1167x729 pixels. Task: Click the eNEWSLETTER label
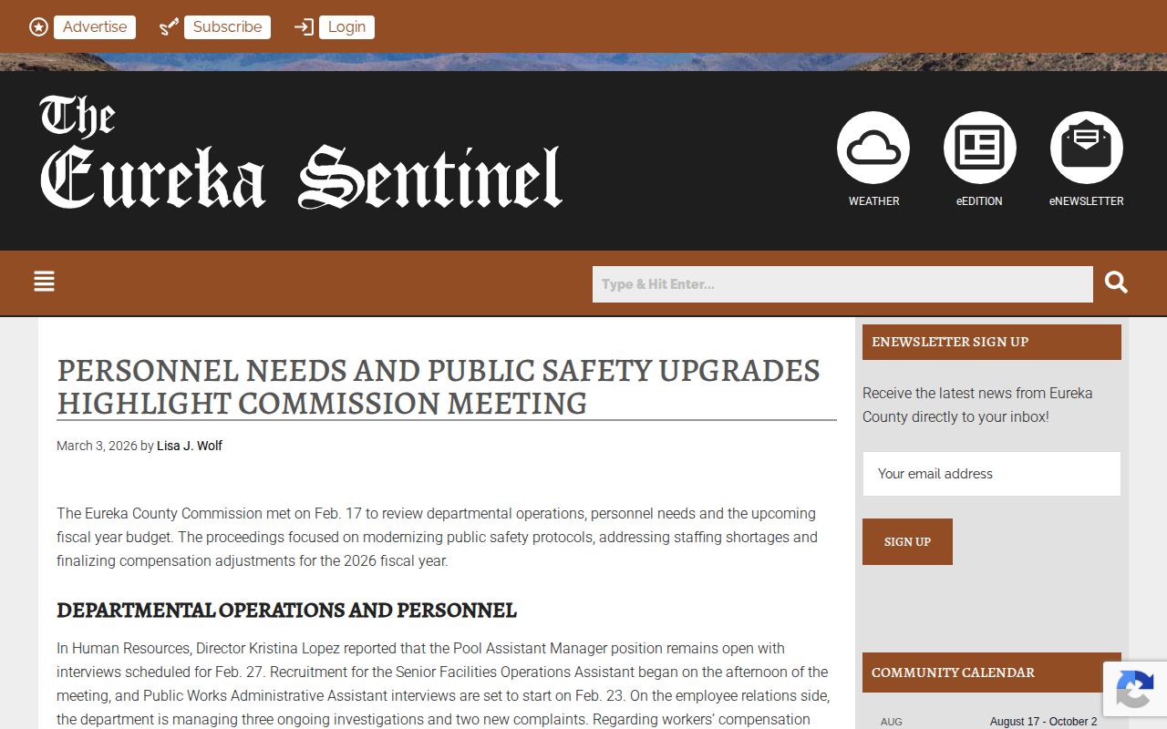click(1087, 201)
